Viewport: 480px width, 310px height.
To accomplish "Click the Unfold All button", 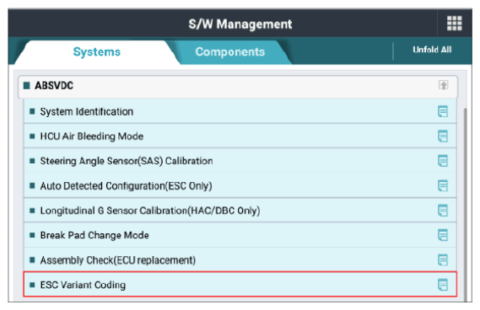I will pyautogui.click(x=432, y=50).
